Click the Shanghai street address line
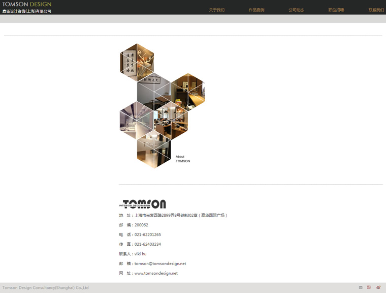Viewport: 386px width, 293px height. coord(181,215)
